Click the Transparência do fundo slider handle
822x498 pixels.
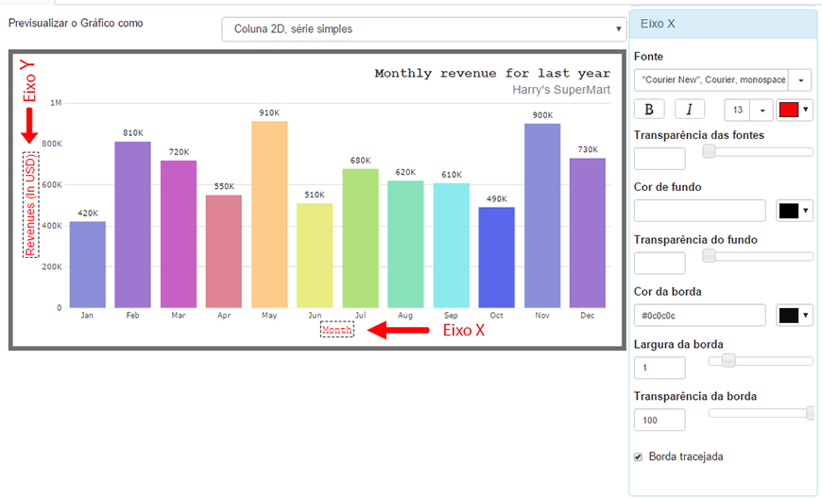point(709,256)
